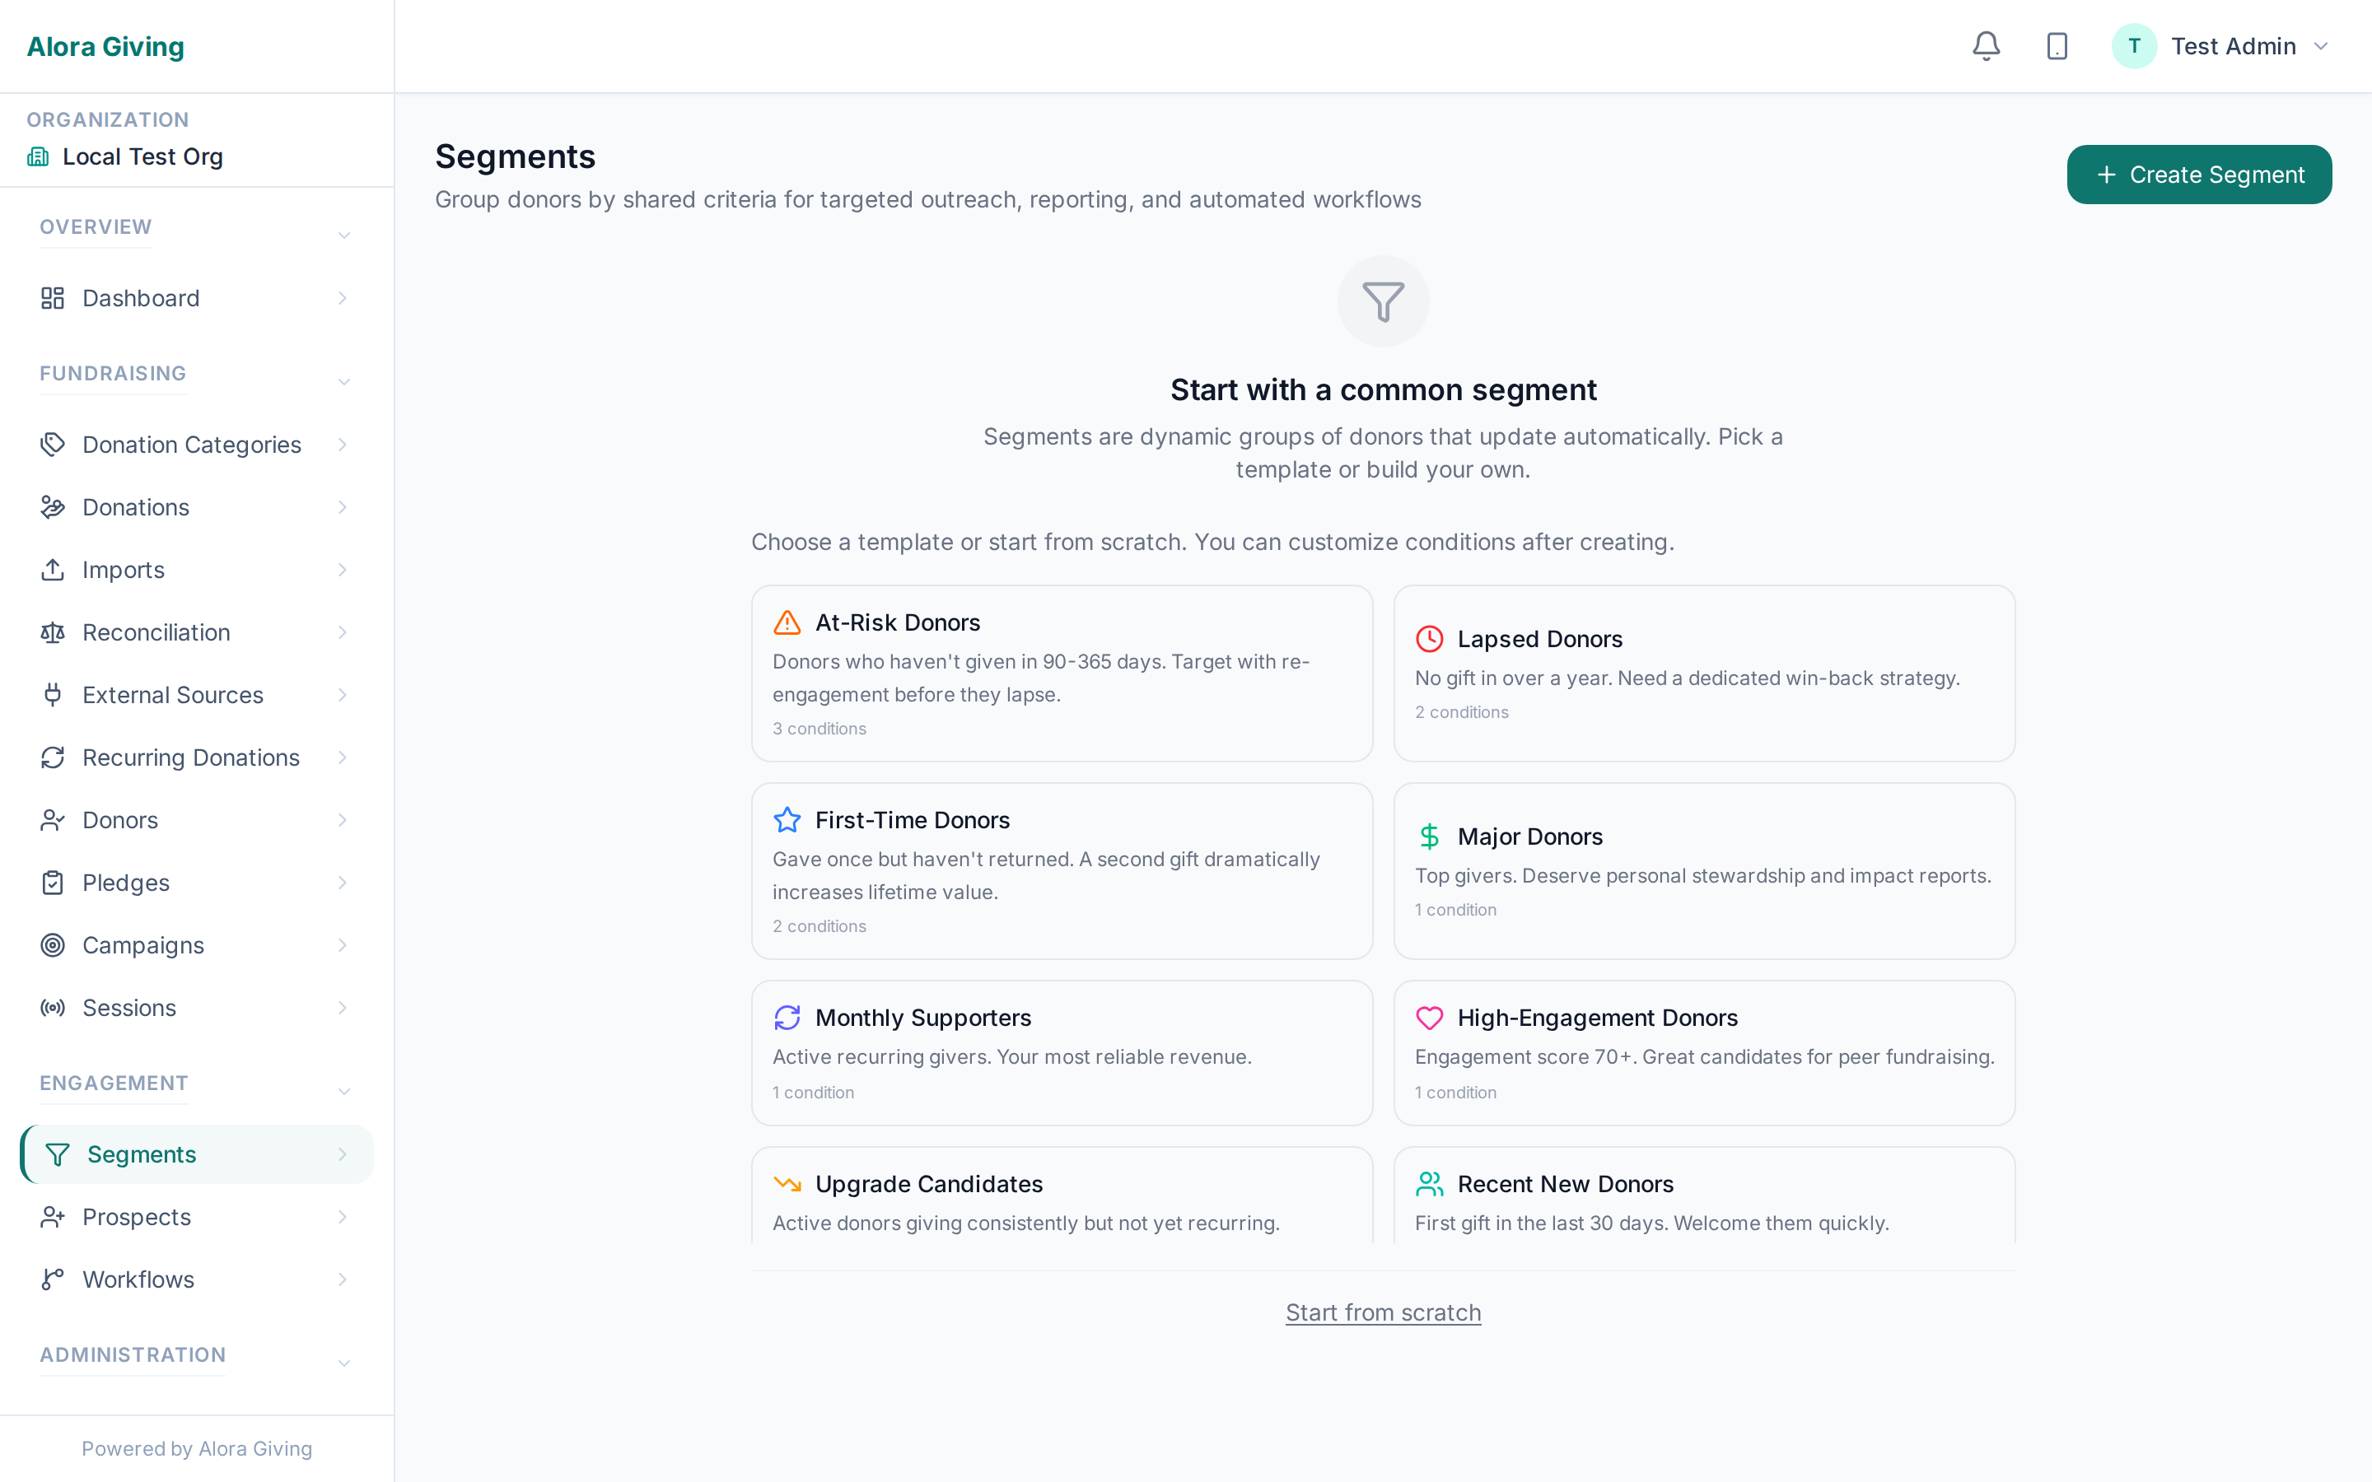Click the Sessions broadcast icon

pos(53,1008)
